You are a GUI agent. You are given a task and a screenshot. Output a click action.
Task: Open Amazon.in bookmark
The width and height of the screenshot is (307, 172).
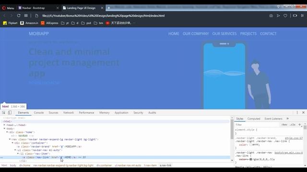click(x=29, y=23)
